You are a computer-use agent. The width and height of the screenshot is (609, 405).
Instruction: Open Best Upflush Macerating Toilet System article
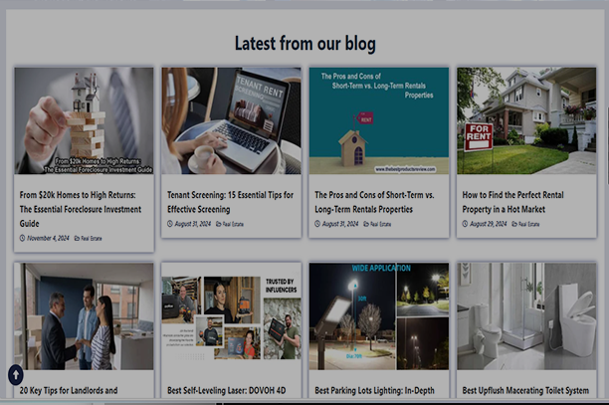(525, 391)
